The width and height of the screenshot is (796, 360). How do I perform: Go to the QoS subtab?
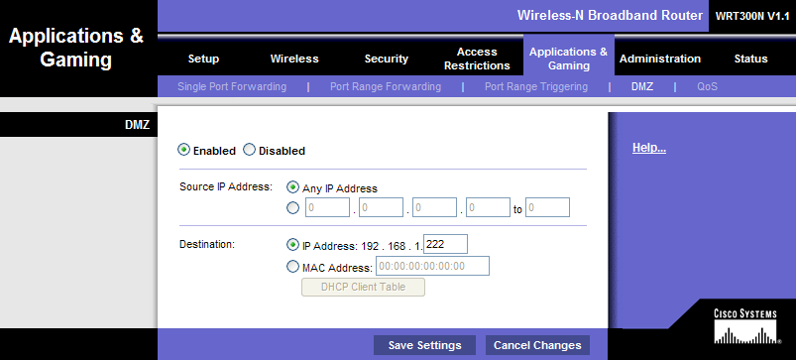(707, 87)
